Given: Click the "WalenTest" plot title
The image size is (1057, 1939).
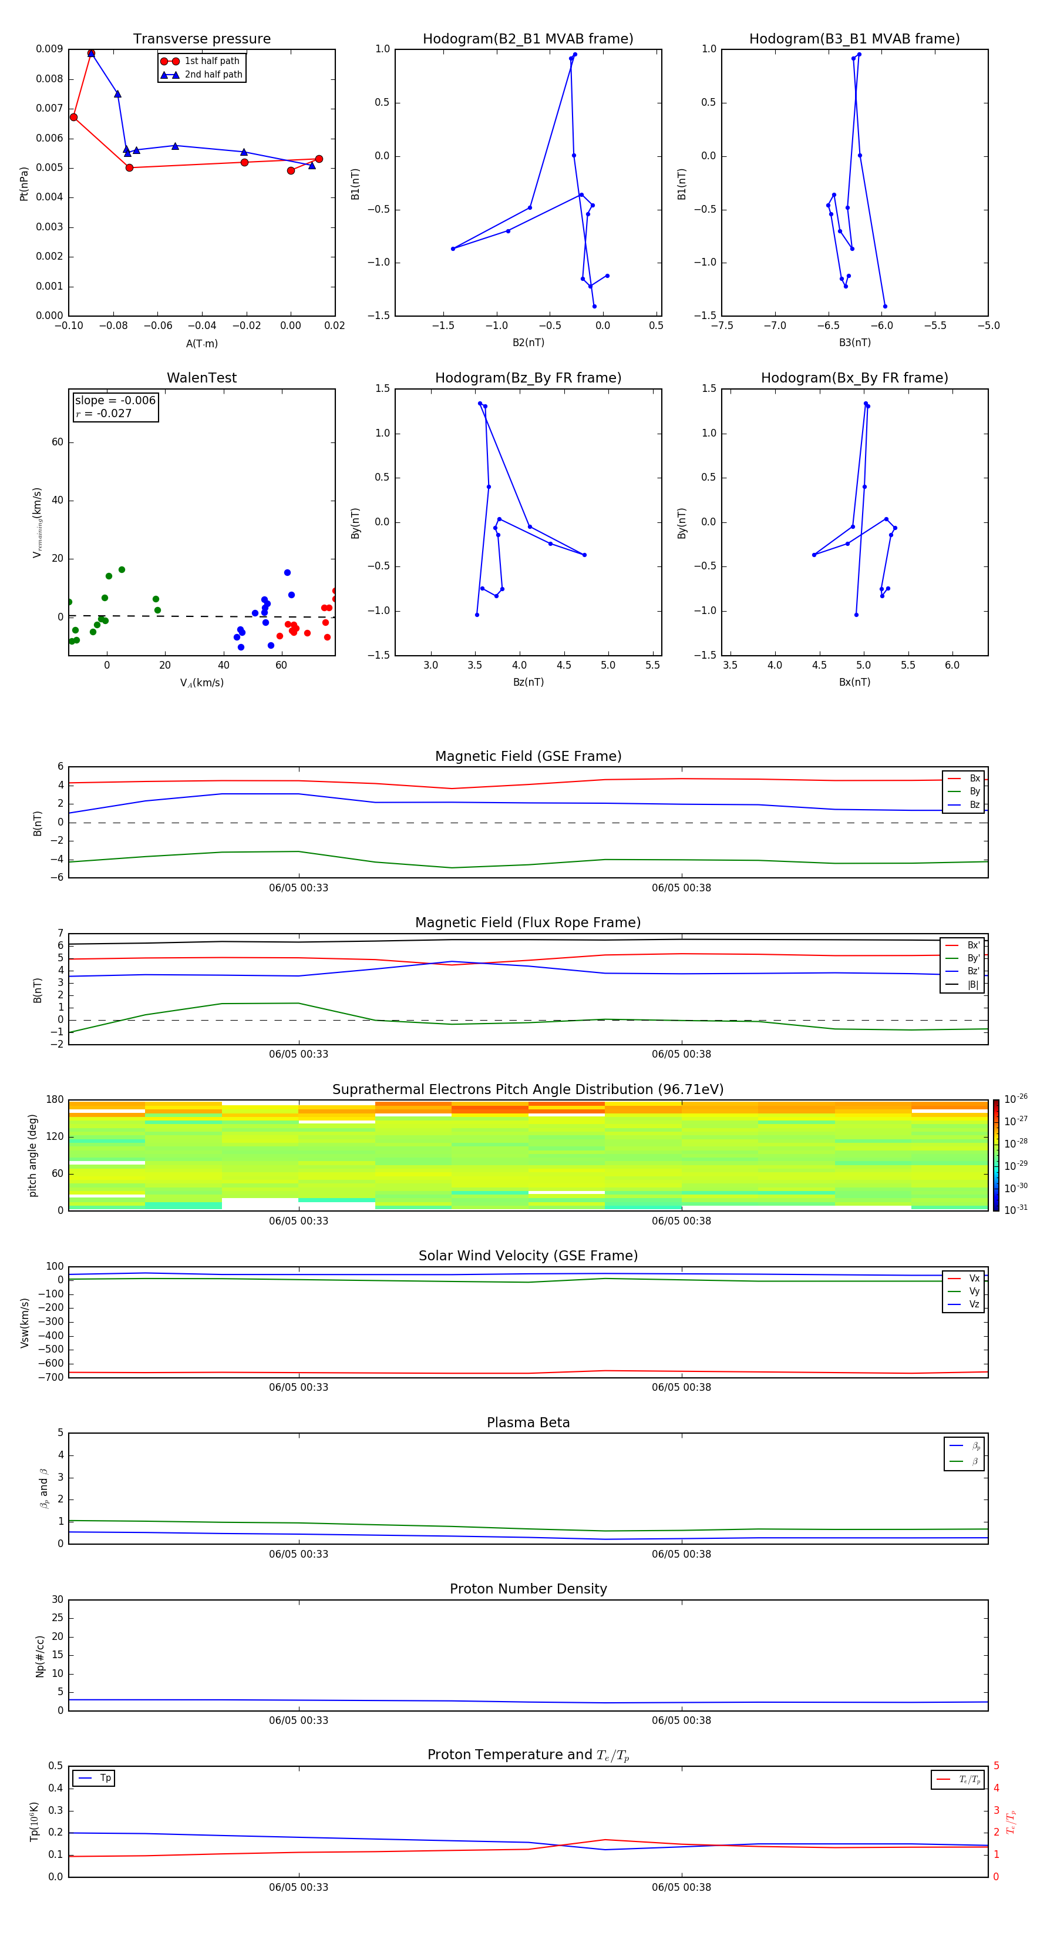Looking at the screenshot, I should [x=201, y=378].
